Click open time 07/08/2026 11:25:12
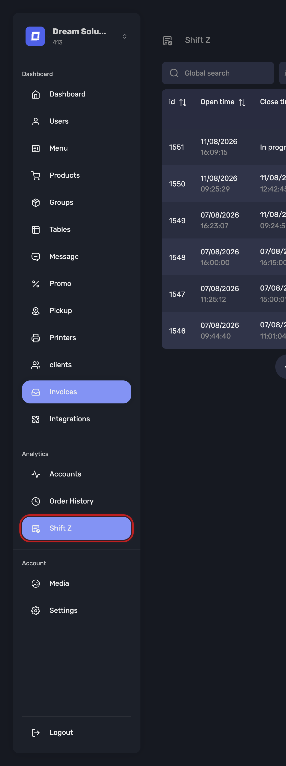Viewport: 286px width, 766px height. (220, 294)
